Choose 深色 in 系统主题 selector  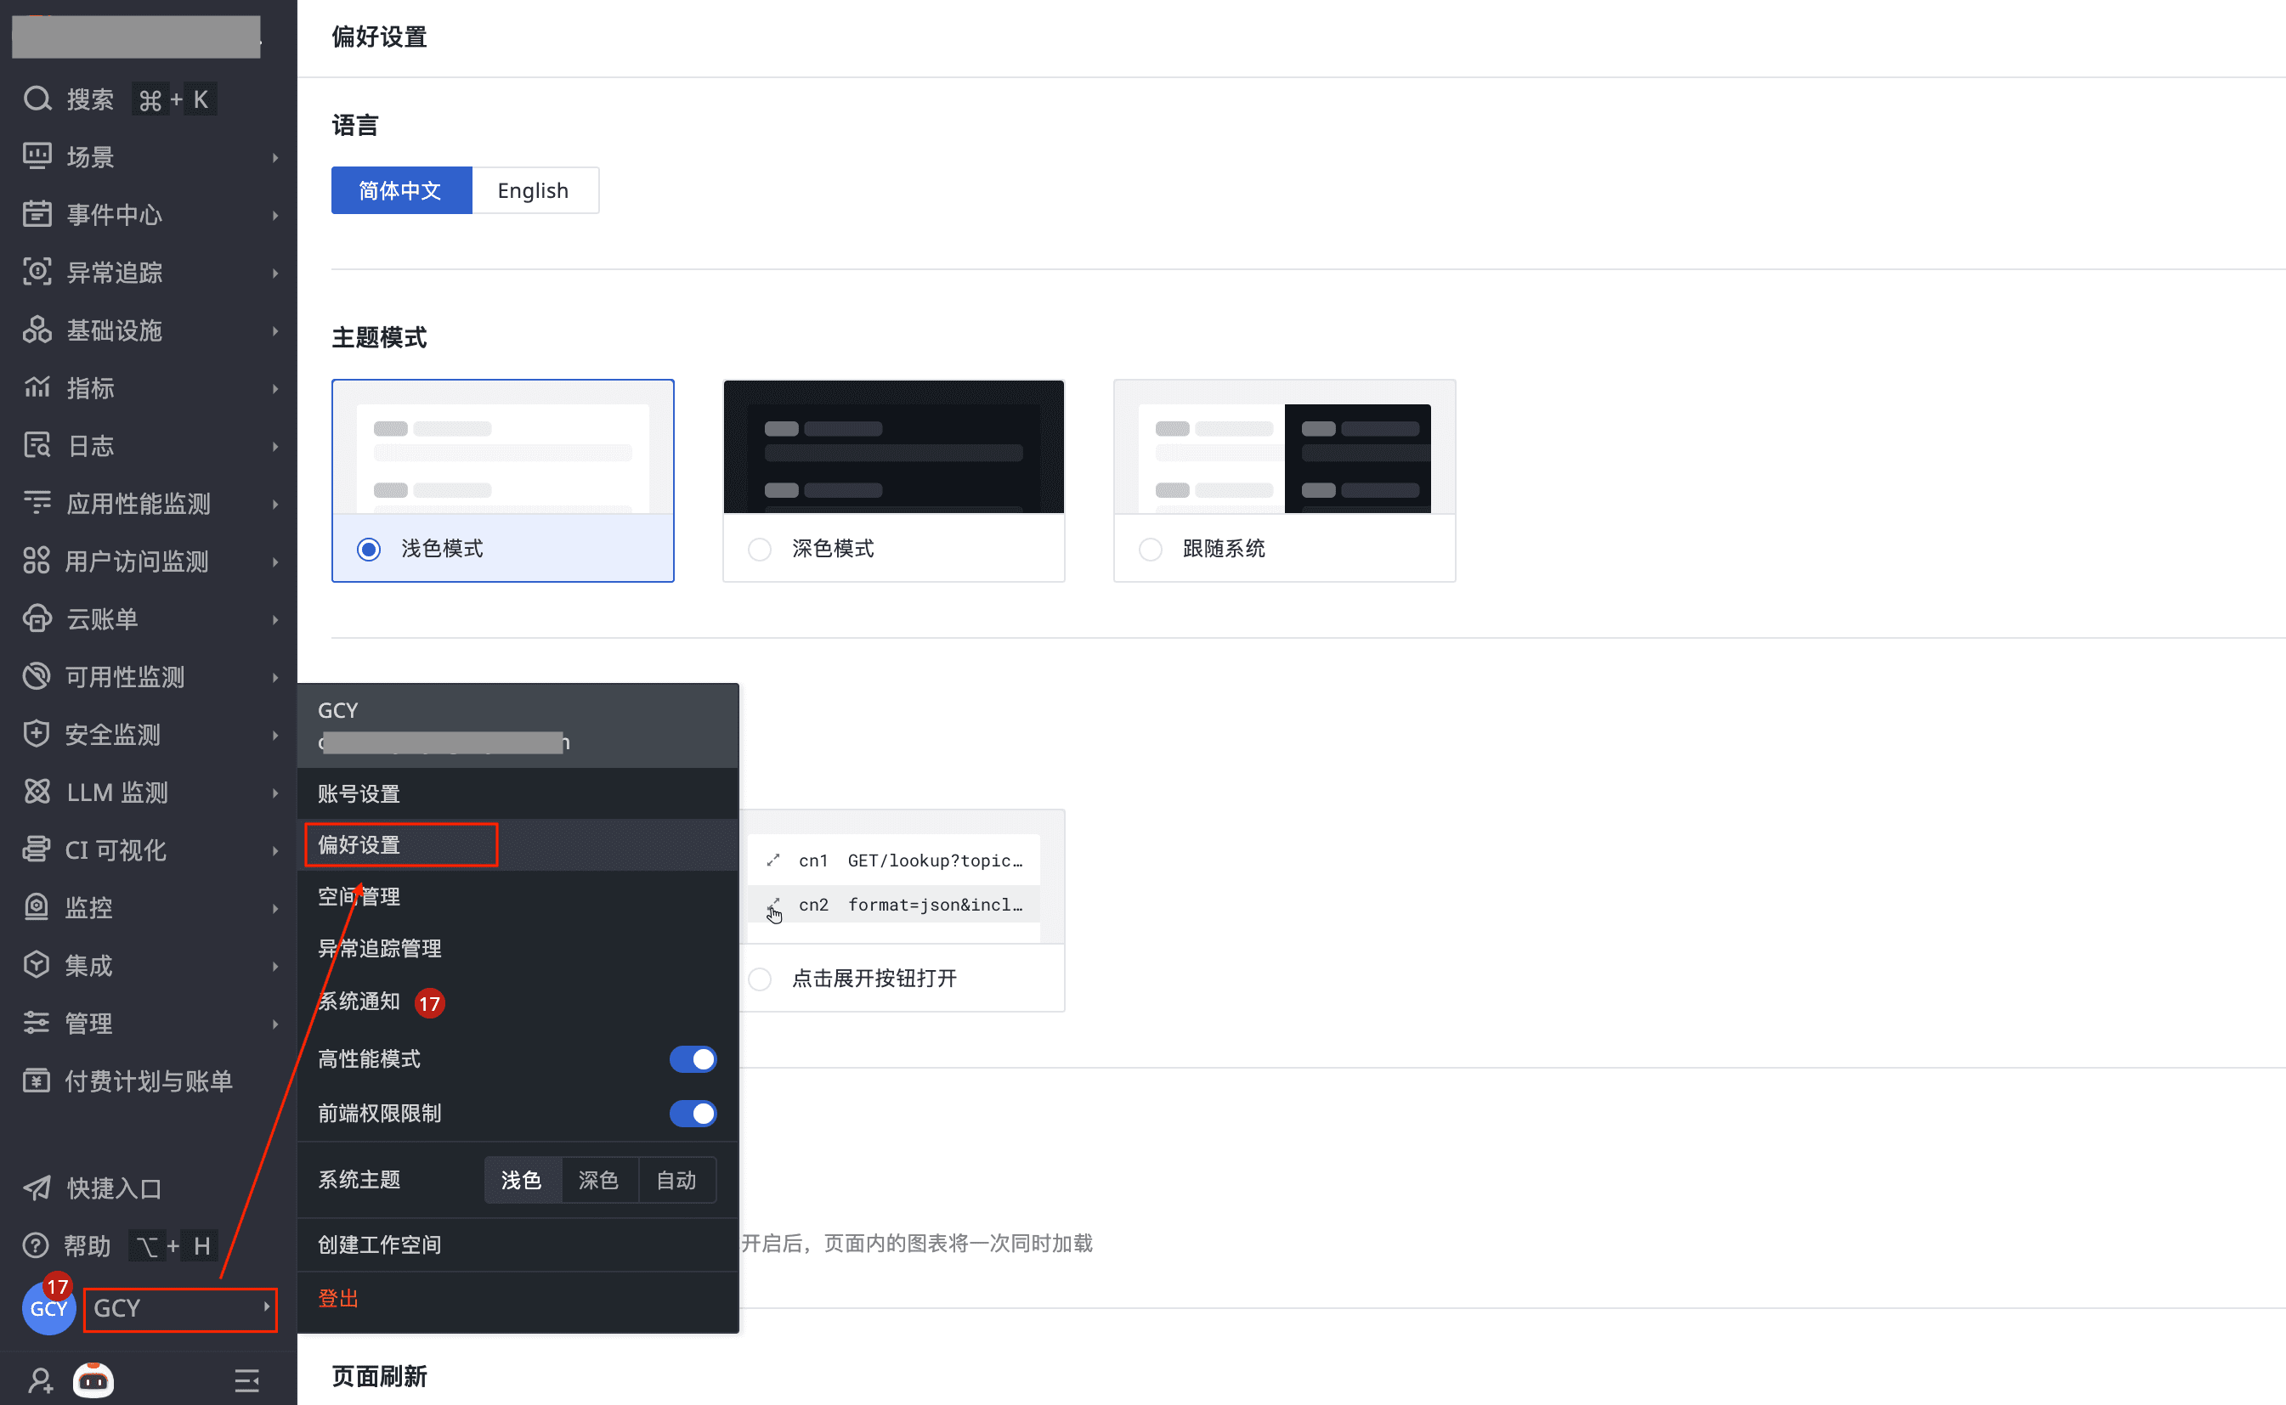click(597, 1180)
